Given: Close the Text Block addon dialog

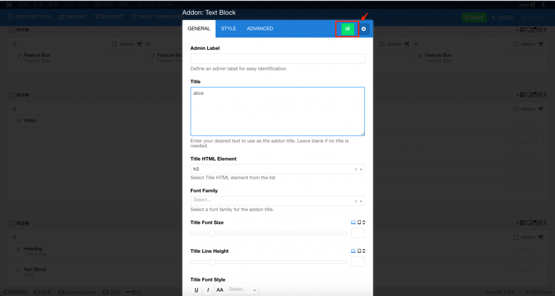Looking at the screenshot, I should click(364, 29).
